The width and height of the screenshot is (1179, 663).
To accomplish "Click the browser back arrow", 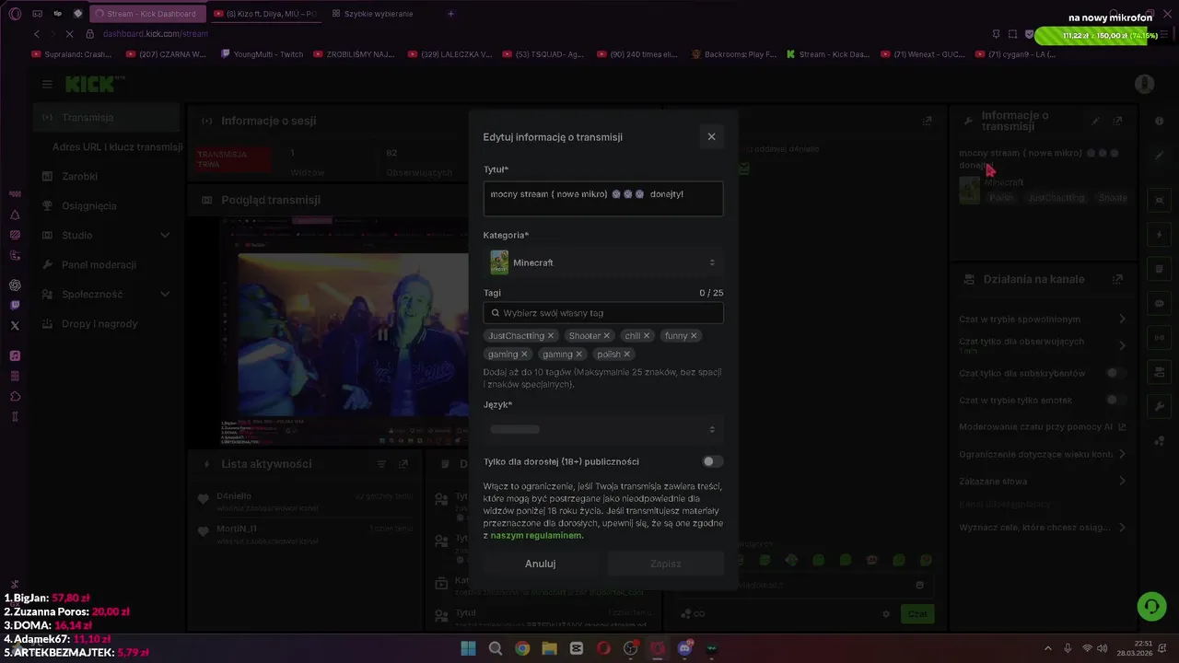I will [x=37, y=34].
